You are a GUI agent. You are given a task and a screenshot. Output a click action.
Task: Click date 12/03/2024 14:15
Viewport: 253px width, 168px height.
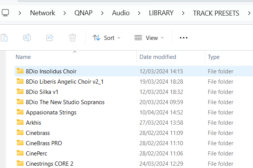point(161,71)
